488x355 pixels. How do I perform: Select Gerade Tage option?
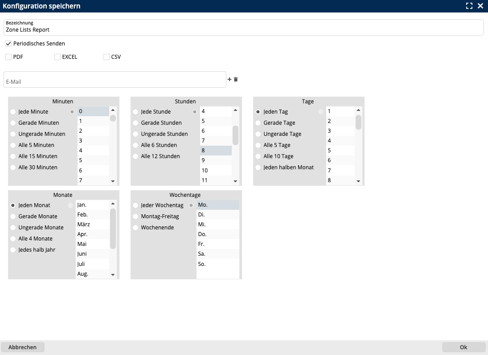pyautogui.click(x=258, y=123)
